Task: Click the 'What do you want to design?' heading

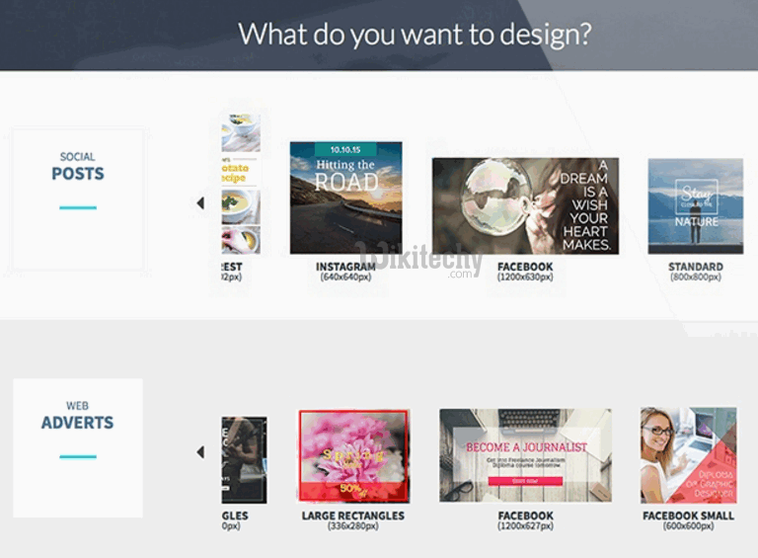Action: [x=415, y=34]
